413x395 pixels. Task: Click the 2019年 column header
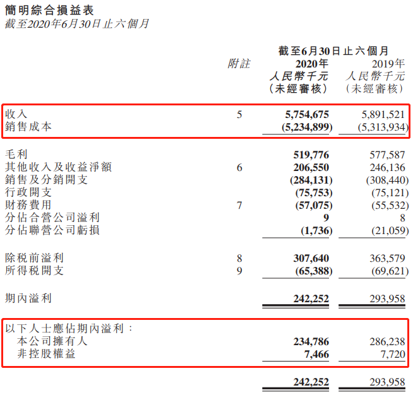coord(388,64)
